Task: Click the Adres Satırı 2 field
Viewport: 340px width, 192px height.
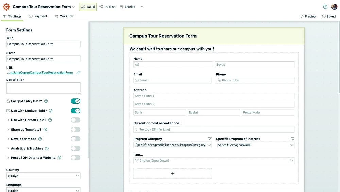Action: click(214, 104)
